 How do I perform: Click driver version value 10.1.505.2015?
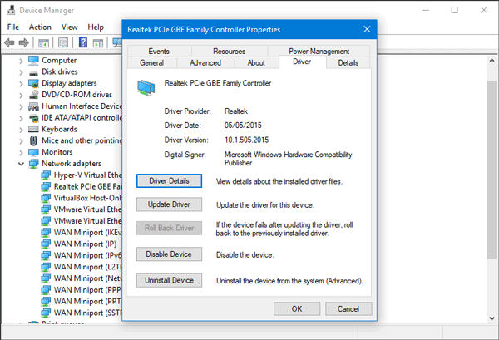tap(247, 140)
